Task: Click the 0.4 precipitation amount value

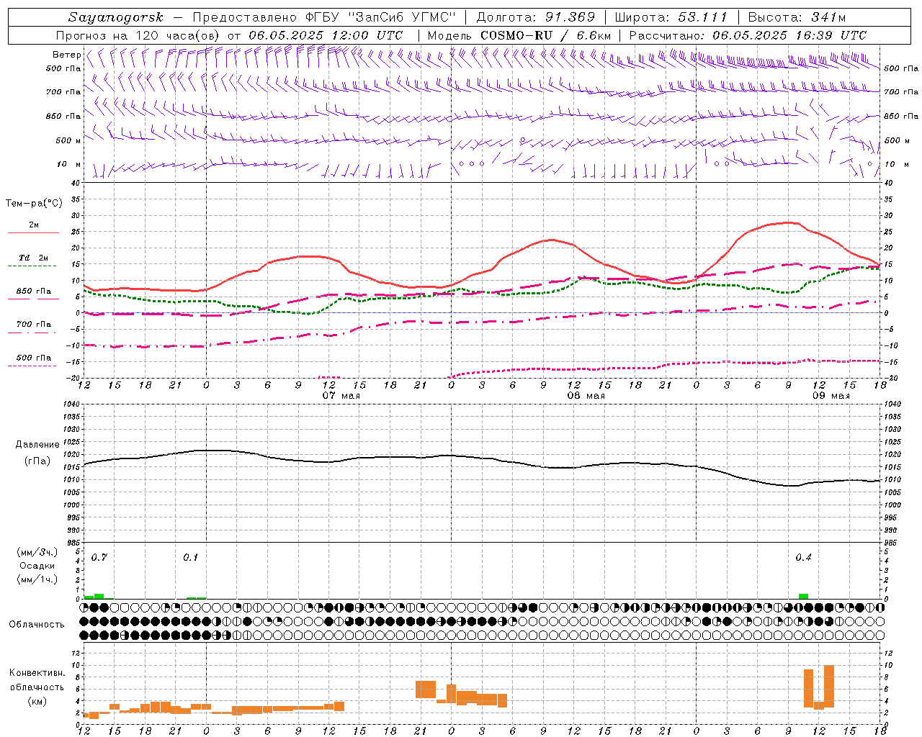Action: 803,557
